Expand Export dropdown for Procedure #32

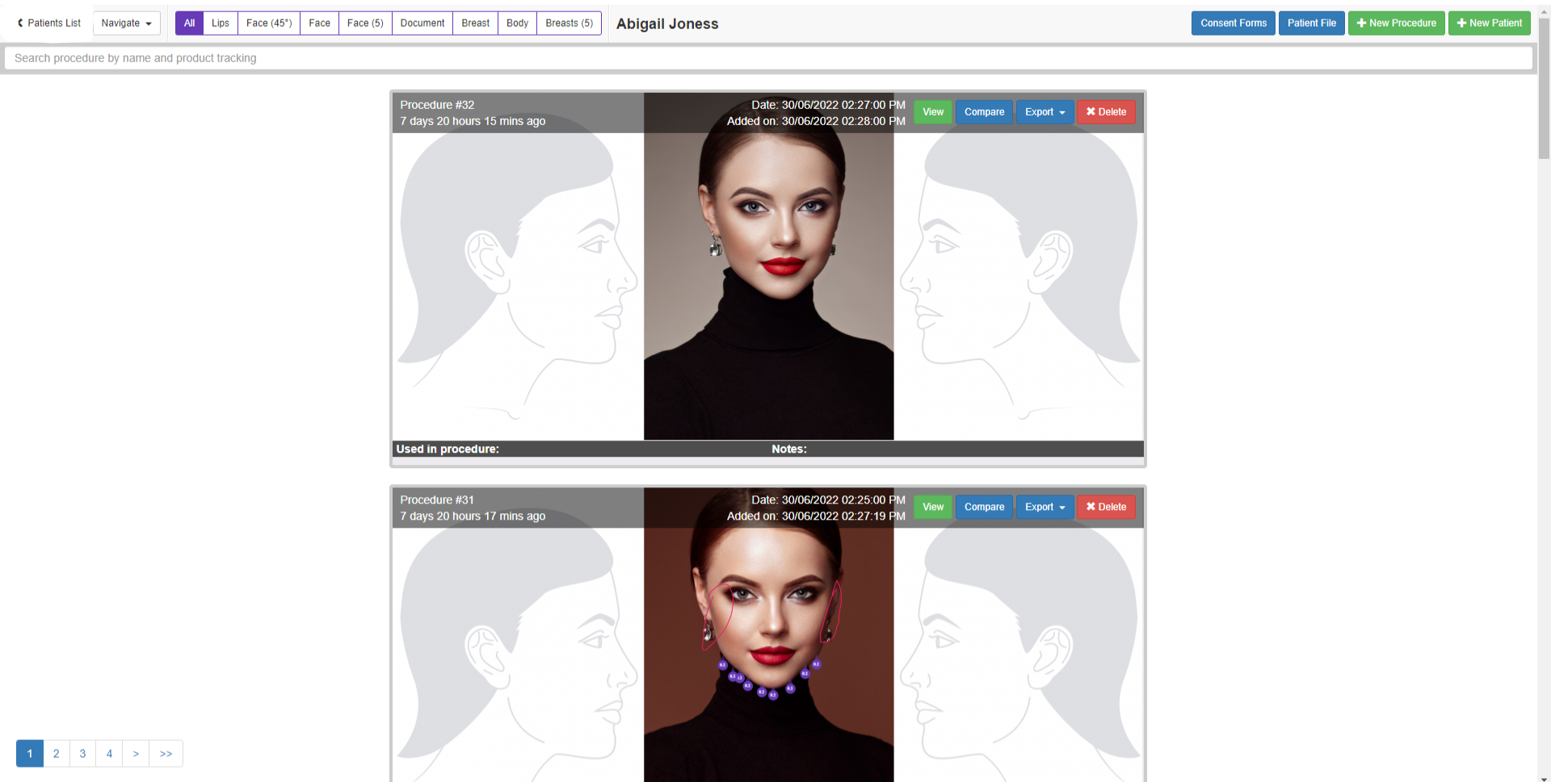click(1045, 112)
